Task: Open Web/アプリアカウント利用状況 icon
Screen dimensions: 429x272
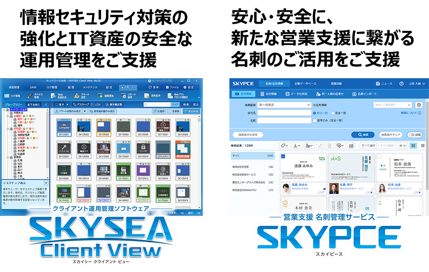Action: pos(170,96)
